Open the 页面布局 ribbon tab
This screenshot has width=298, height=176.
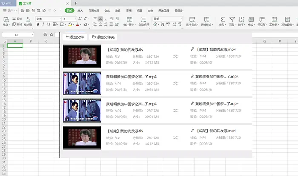click(x=94, y=11)
